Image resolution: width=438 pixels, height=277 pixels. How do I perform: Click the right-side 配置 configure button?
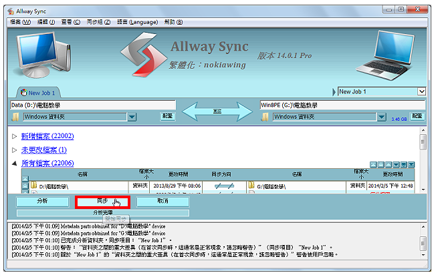417,116
